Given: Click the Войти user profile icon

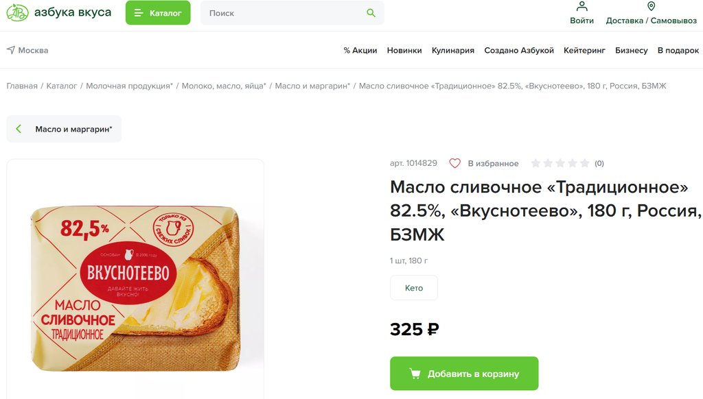Looking at the screenshot, I should tap(581, 7).
